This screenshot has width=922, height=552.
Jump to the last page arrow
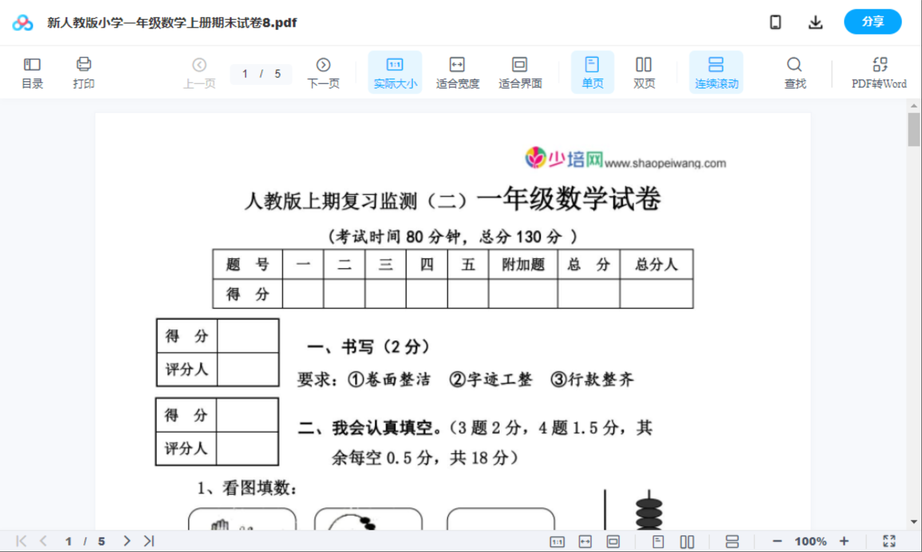(x=148, y=541)
